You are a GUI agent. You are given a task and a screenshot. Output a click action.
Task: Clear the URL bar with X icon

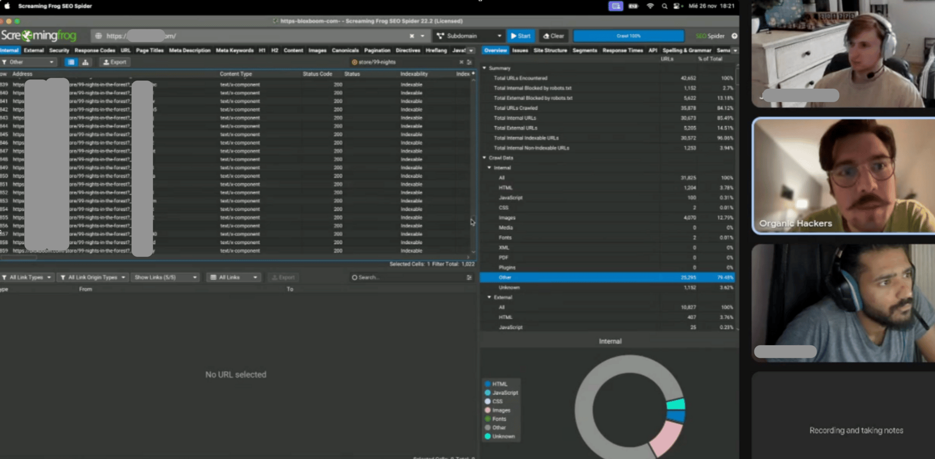(x=411, y=36)
